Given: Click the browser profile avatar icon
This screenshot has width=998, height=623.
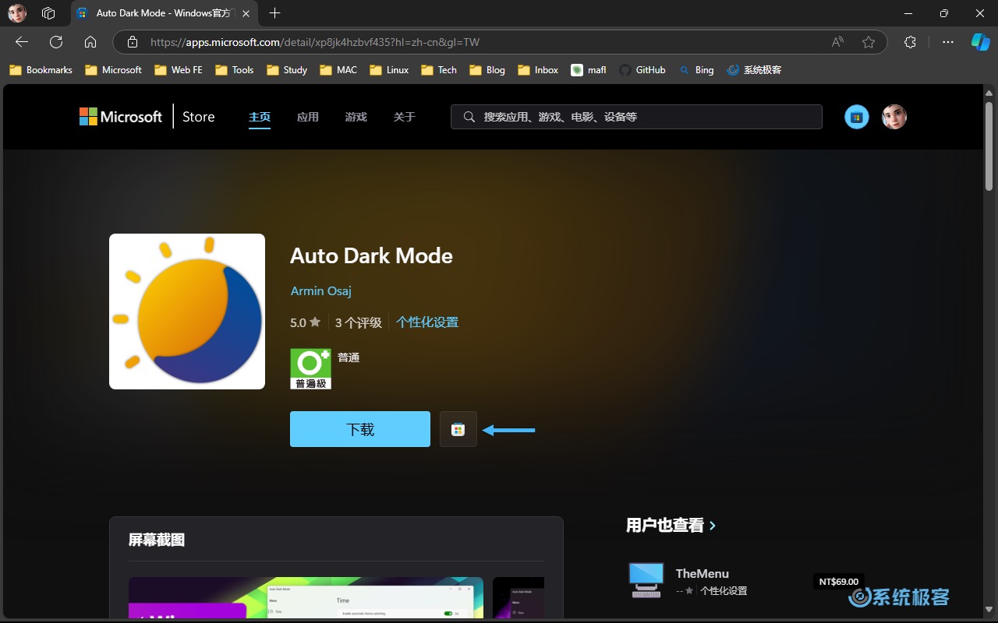Looking at the screenshot, I should pyautogui.click(x=17, y=13).
